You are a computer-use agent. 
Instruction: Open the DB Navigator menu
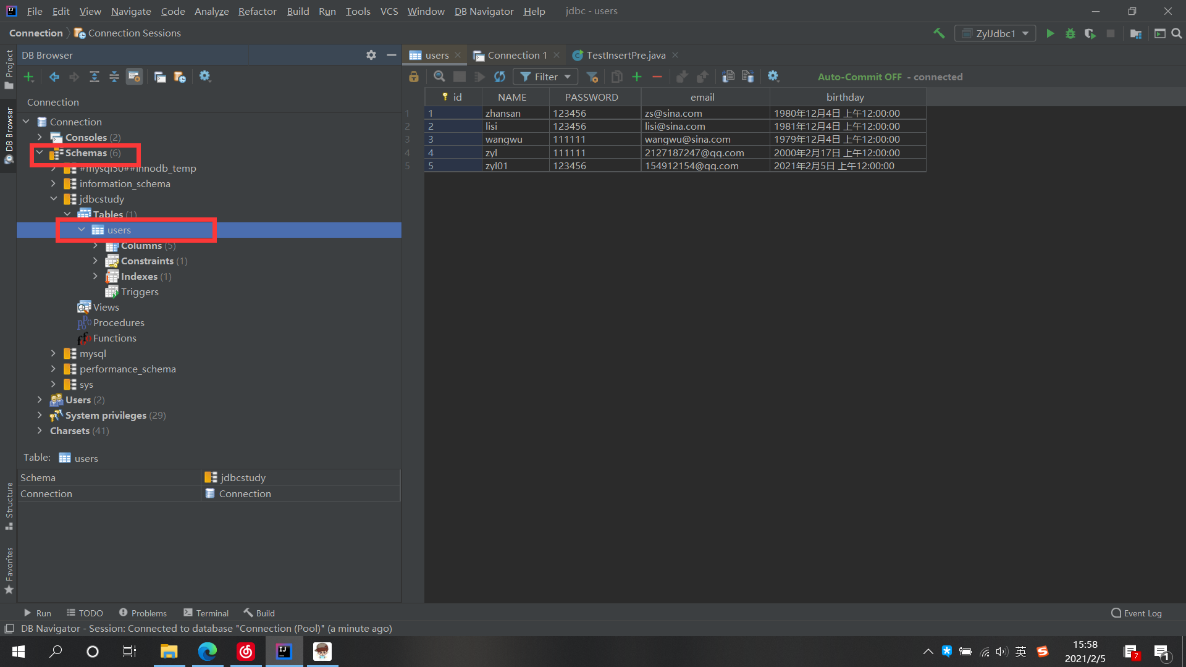pyautogui.click(x=484, y=11)
